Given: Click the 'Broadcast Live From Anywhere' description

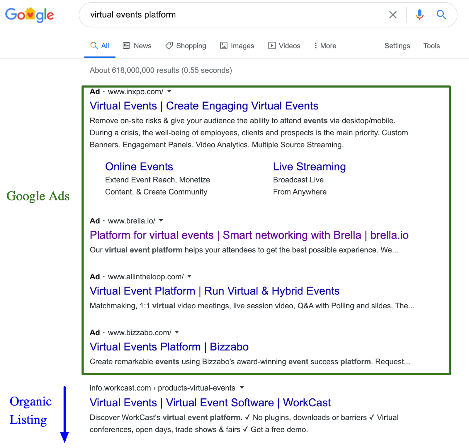Looking at the screenshot, I should (300, 186).
